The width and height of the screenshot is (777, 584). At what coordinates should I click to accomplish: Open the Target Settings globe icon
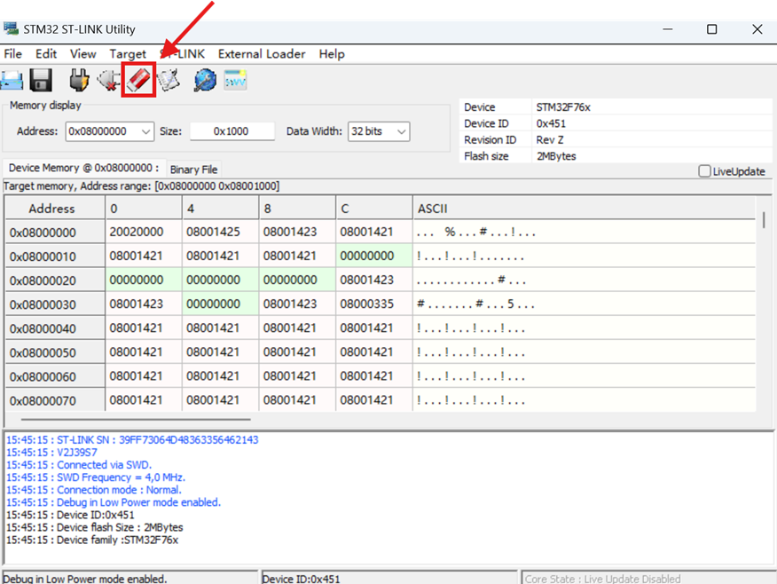204,80
